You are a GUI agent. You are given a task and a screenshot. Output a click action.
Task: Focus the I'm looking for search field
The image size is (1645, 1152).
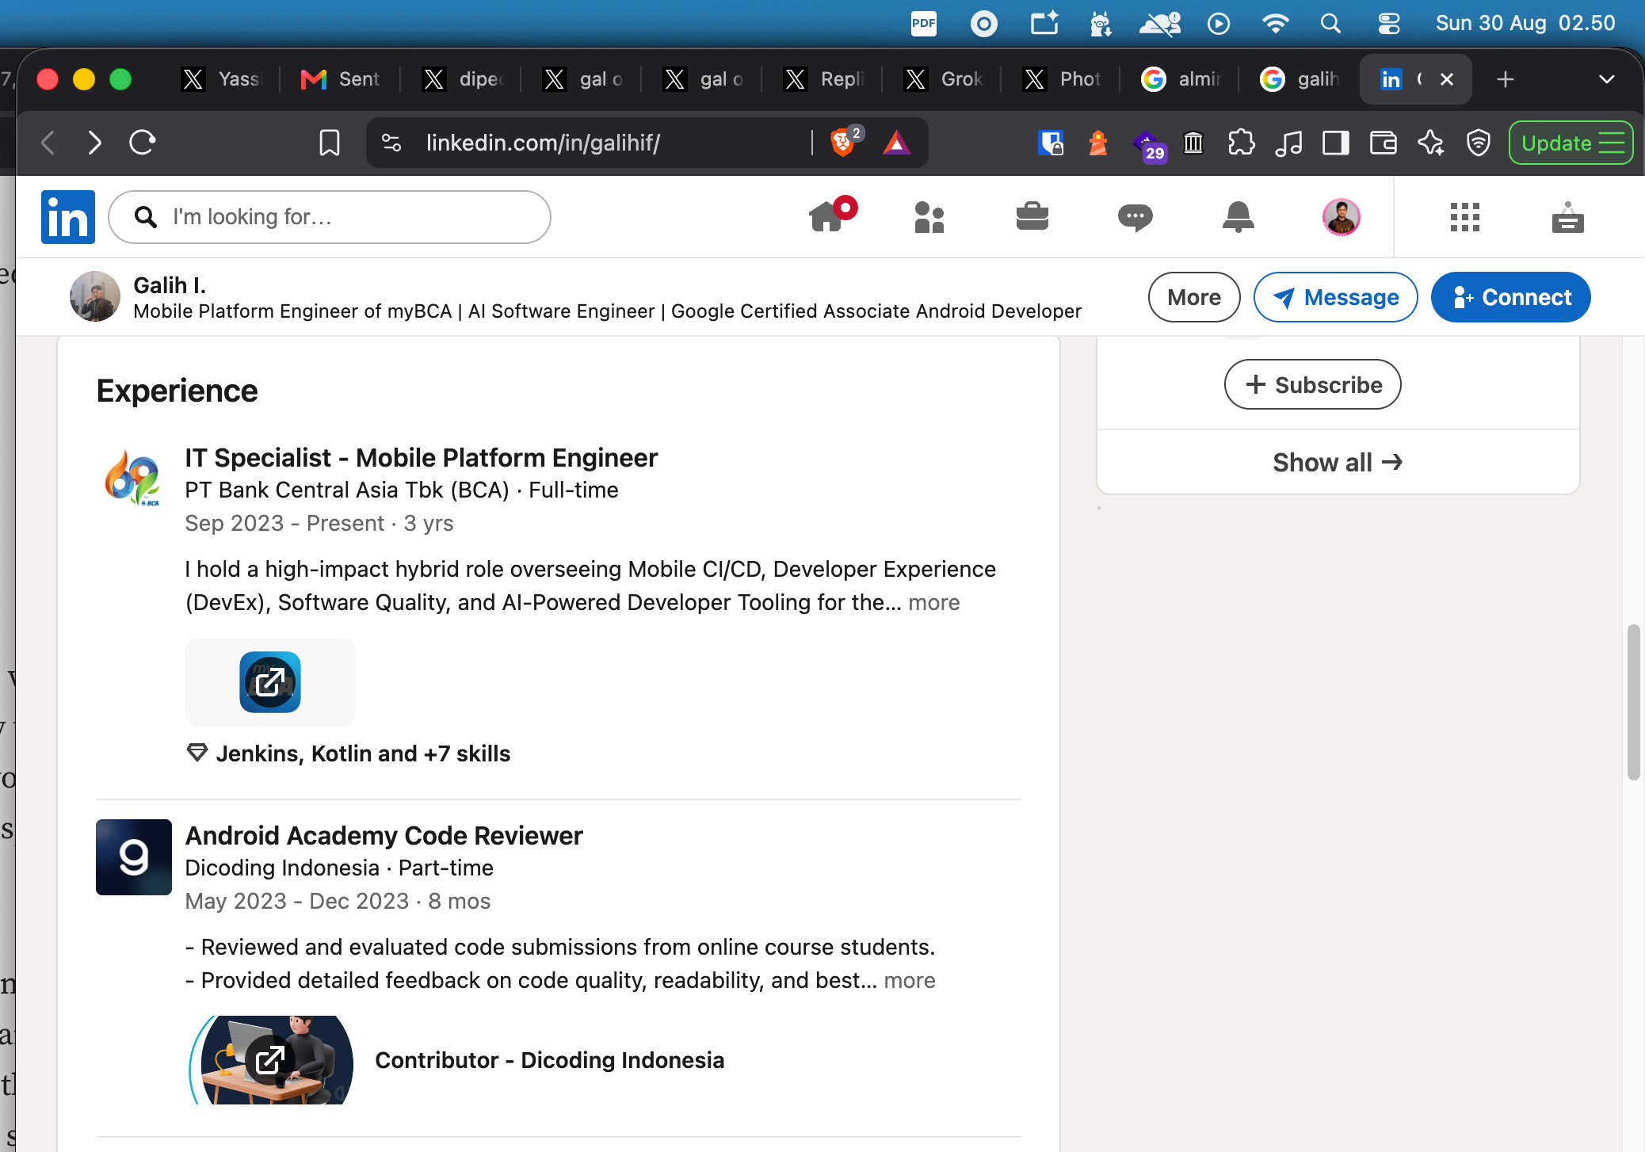[x=330, y=217]
